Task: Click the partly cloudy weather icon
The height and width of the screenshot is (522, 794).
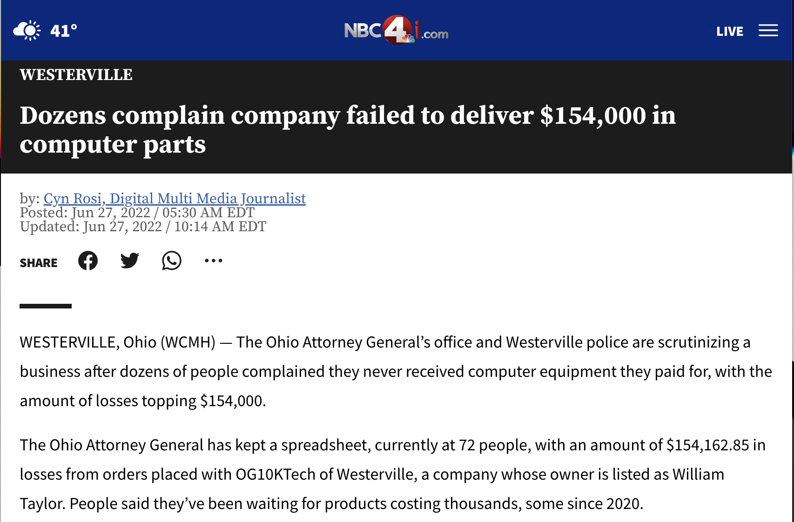Action: pos(27,31)
